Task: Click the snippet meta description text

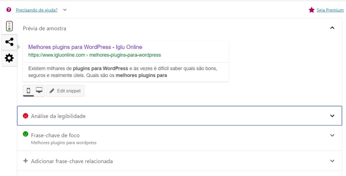Action: click(123, 72)
